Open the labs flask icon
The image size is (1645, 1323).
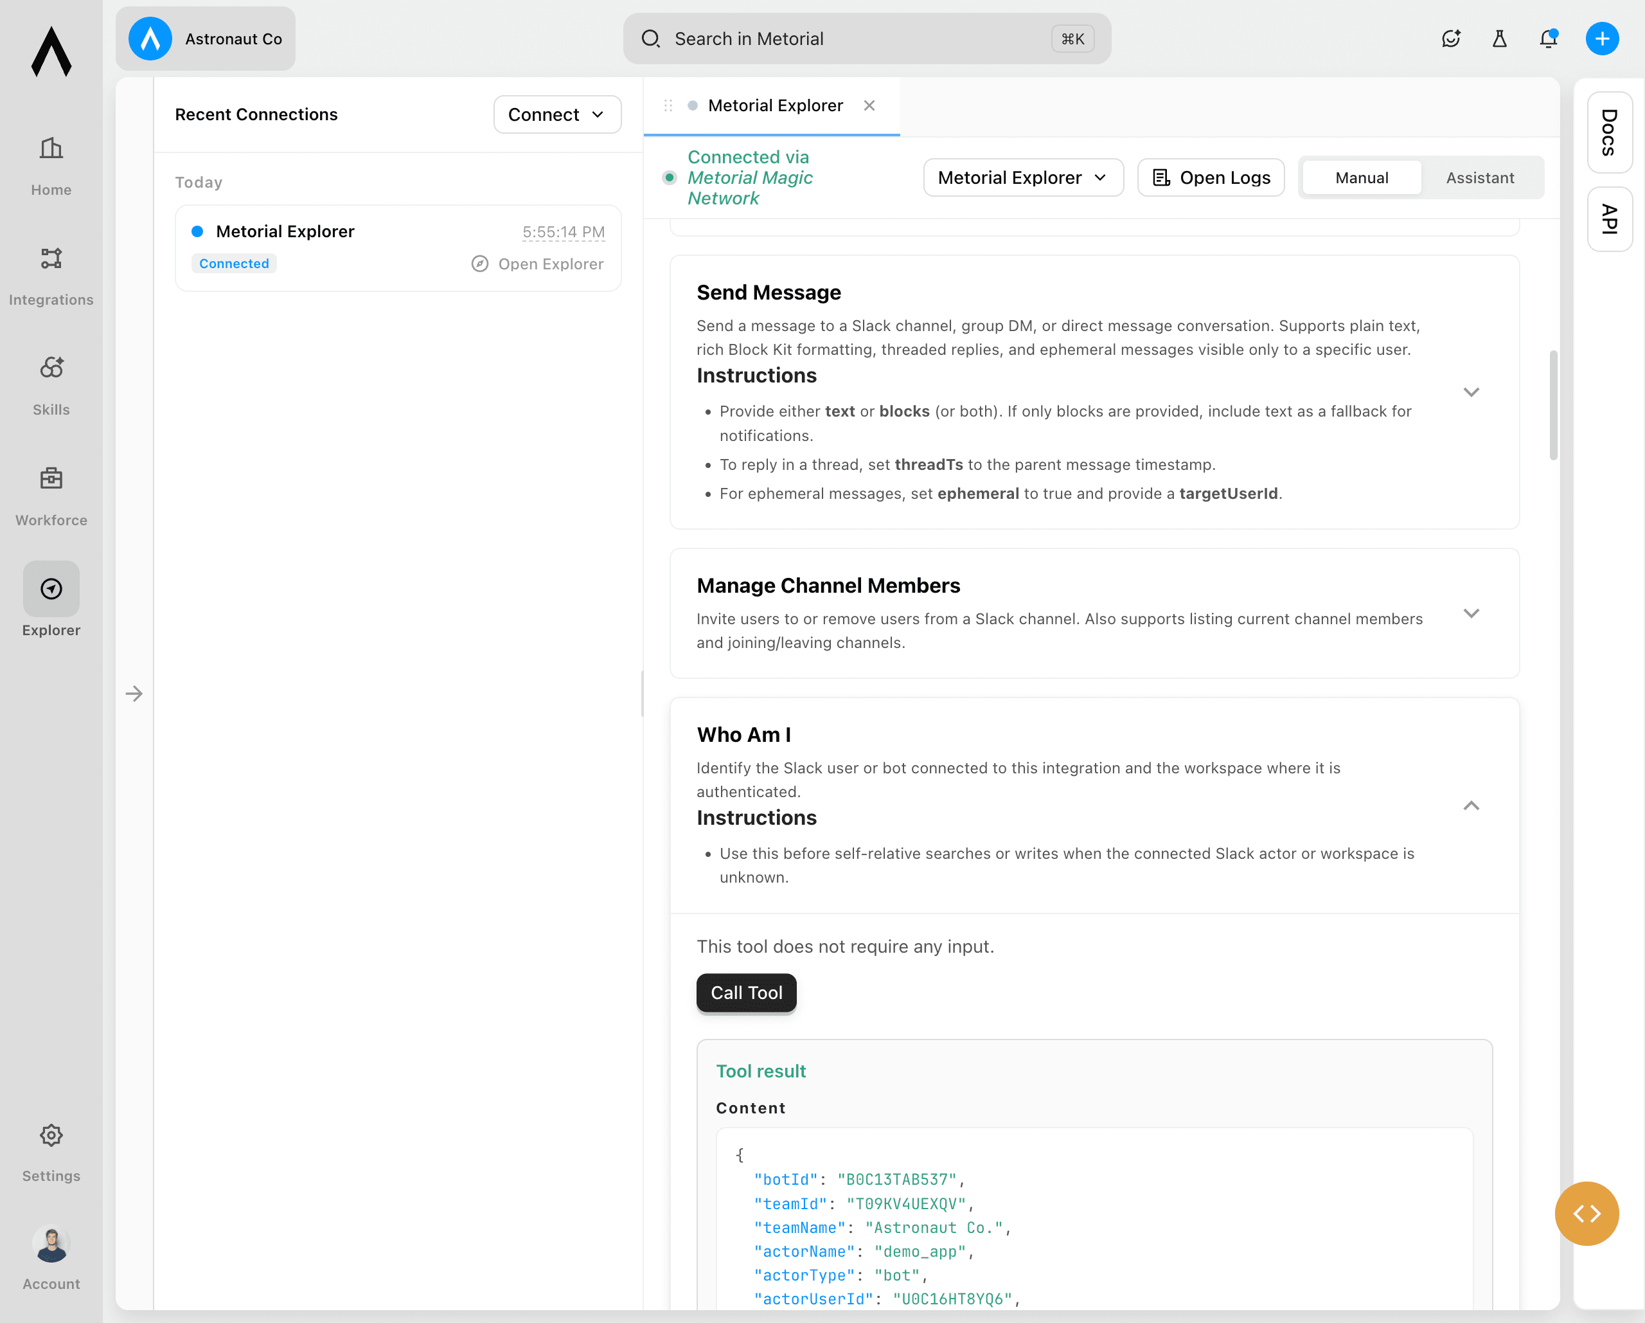coord(1499,39)
